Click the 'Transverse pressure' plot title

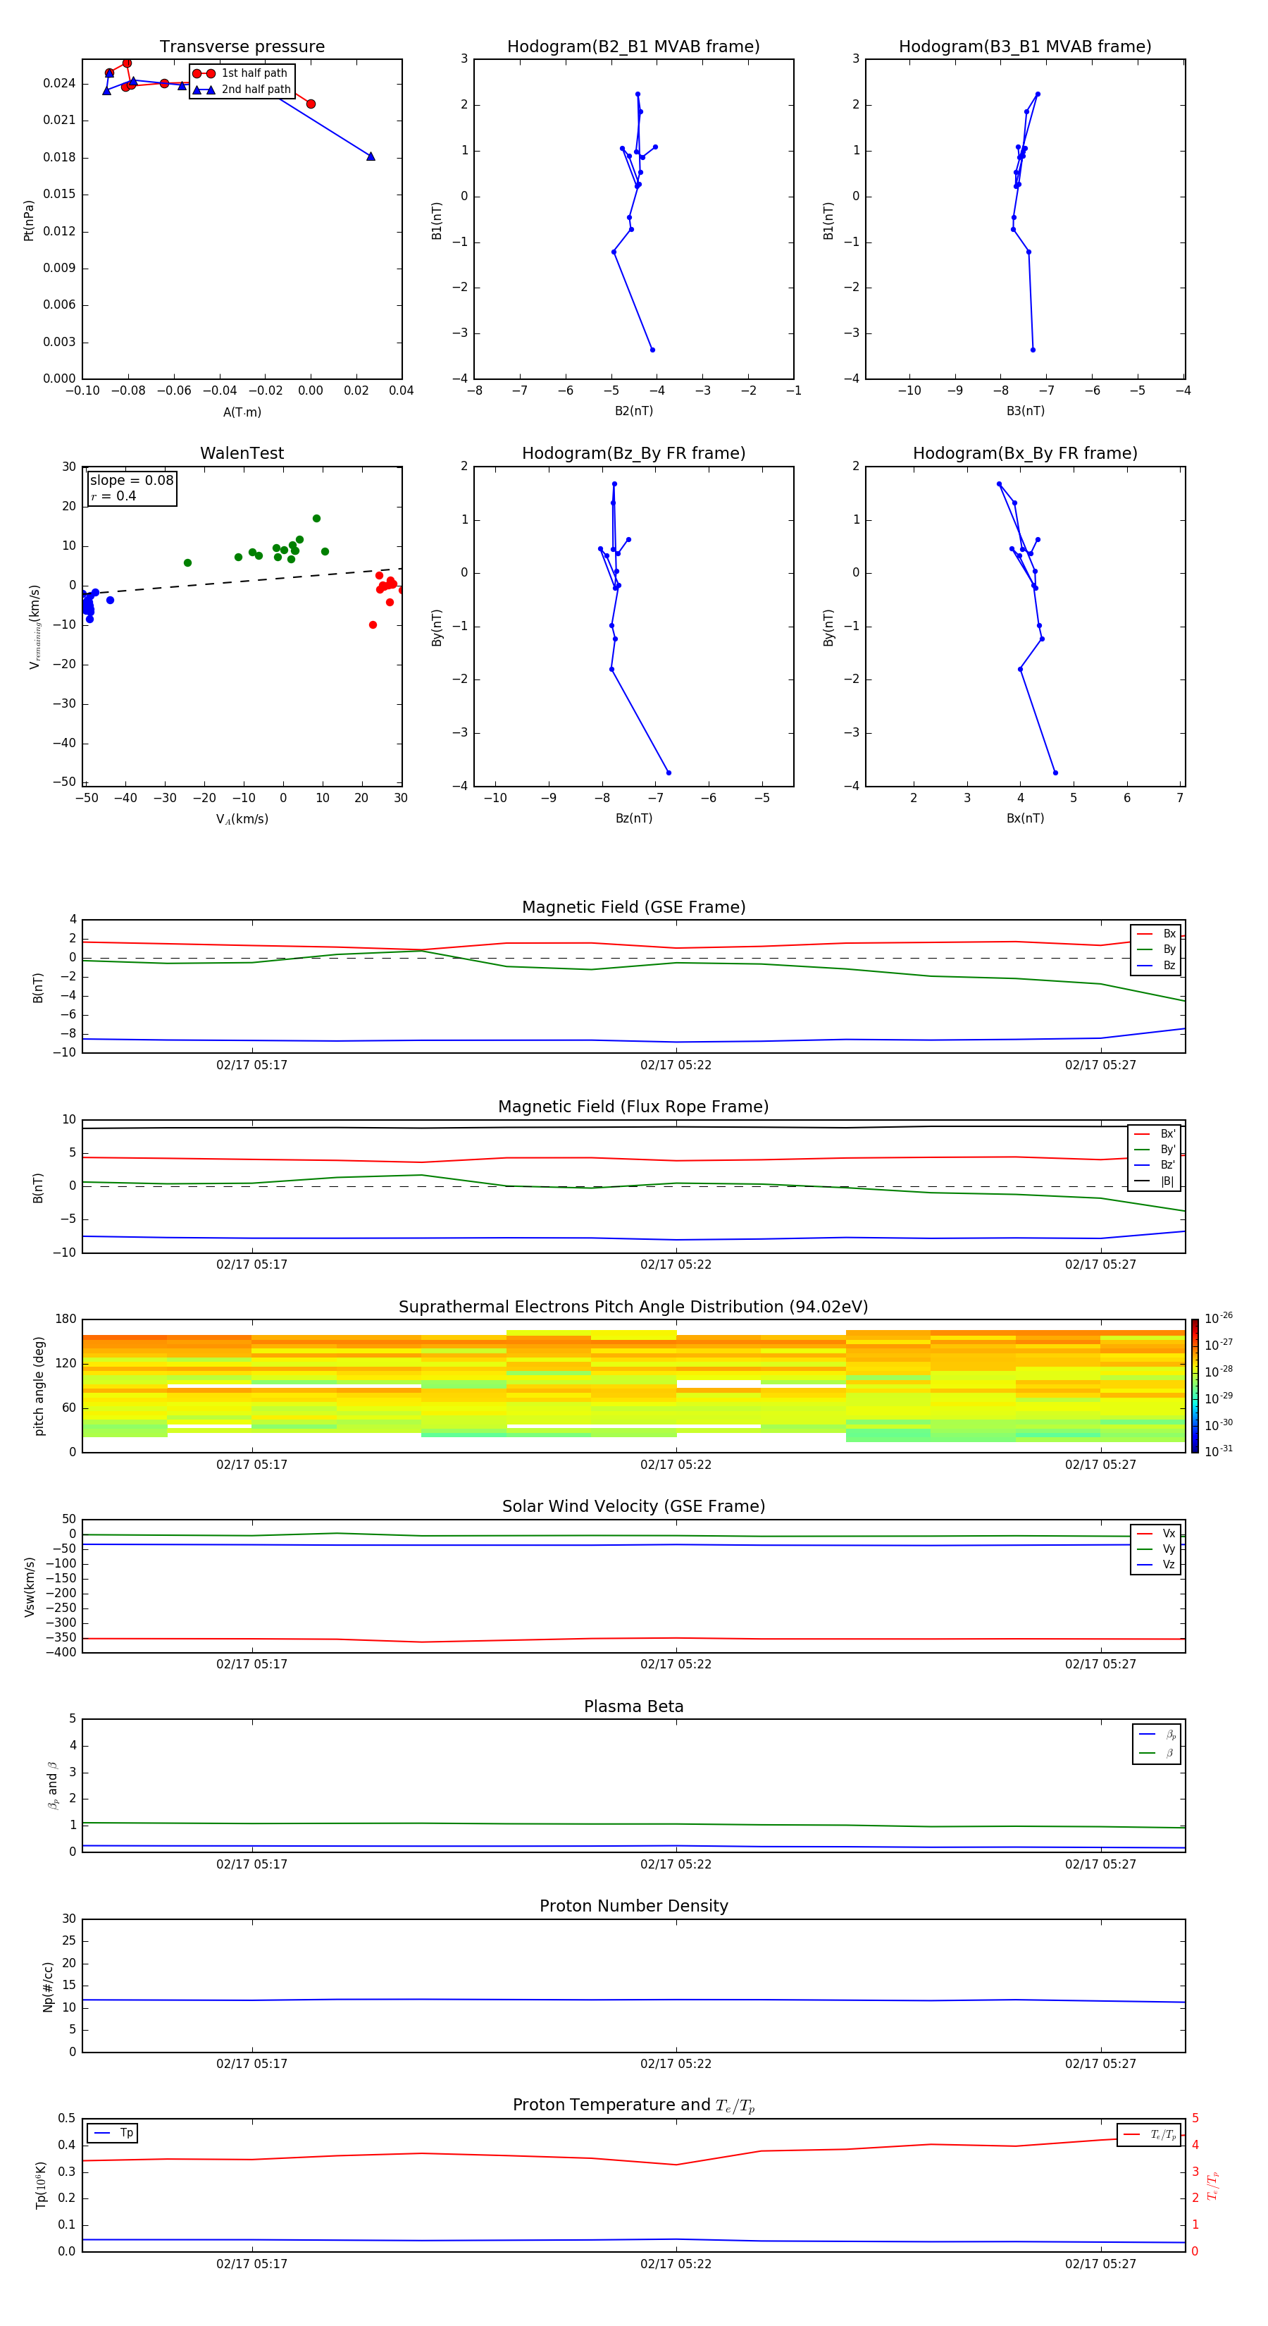(x=242, y=47)
